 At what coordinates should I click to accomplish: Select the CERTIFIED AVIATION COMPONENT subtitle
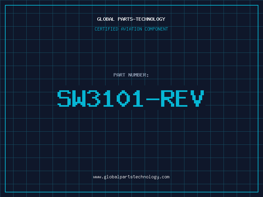click(131, 29)
